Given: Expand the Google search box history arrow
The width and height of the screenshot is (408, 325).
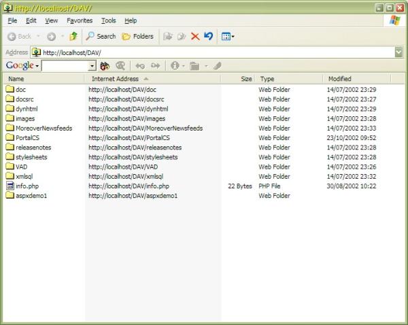Looking at the screenshot, I should click(x=92, y=66).
